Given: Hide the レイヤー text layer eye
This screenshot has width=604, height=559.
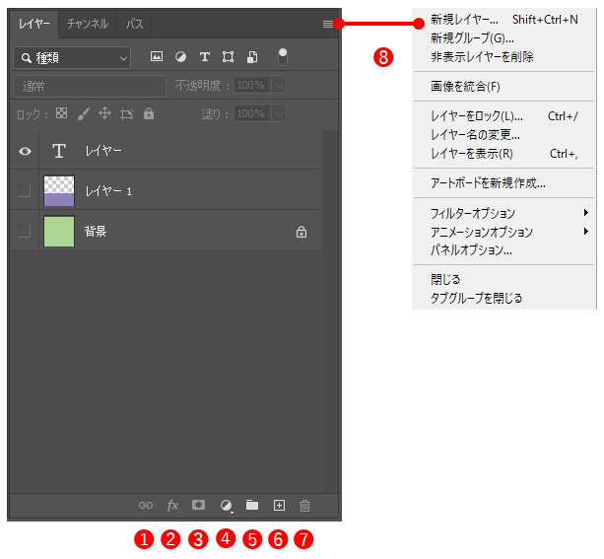Looking at the screenshot, I should (25, 151).
